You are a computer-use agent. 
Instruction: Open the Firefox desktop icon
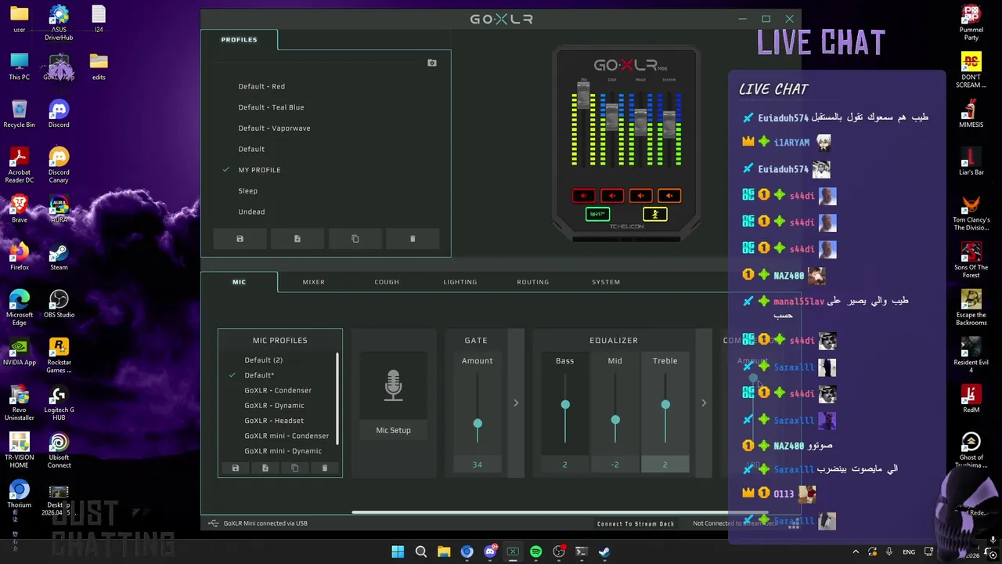click(20, 256)
